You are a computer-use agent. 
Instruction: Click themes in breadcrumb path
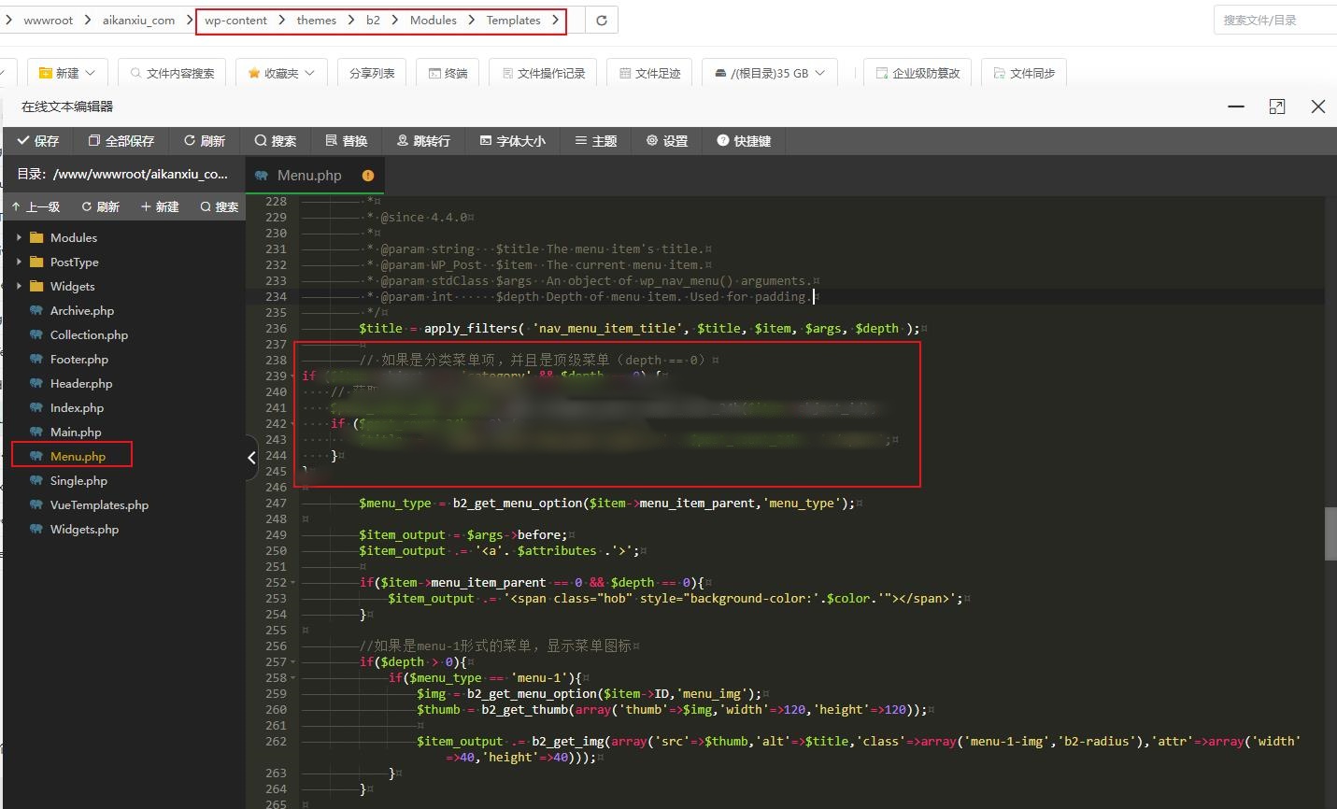click(x=317, y=21)
